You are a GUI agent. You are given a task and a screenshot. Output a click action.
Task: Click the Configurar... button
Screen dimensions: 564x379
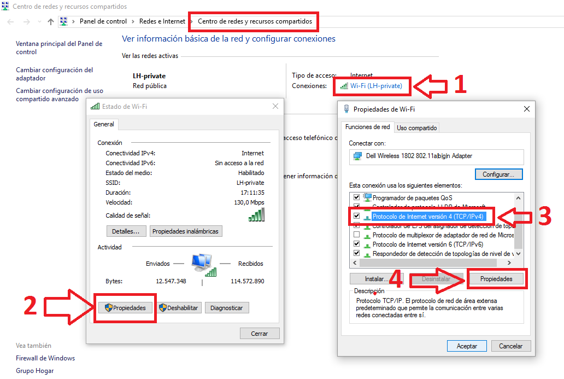pos(498,174)
